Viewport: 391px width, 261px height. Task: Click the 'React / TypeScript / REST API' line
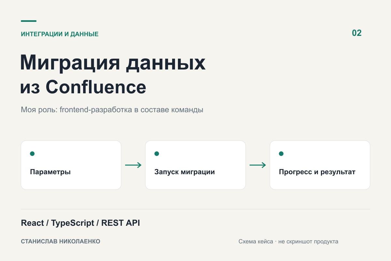pos(80,223)
